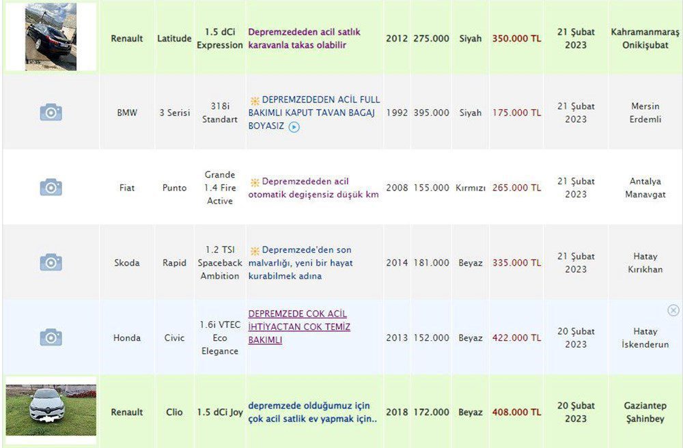Click camera placeholder icon in Honda Civic row
The image size is (683, 448).
pos(51,337)
